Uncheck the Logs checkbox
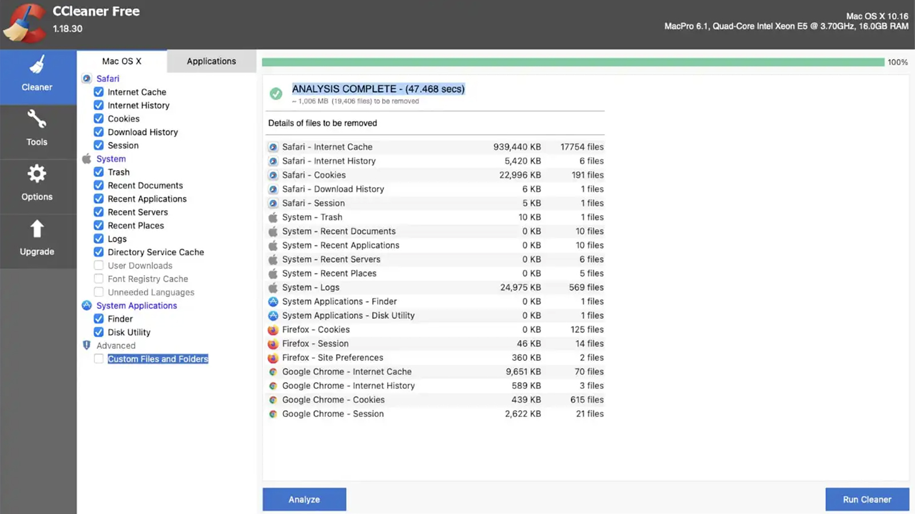 tap(99, 239)
